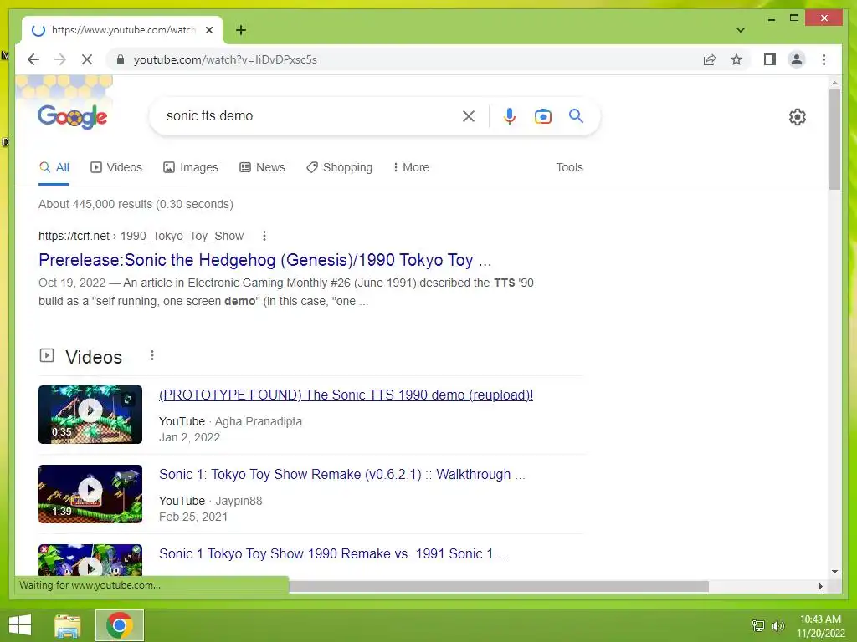Click into the 'sonic tts demo' search field
The height and width of the screenshot is (642, 857).
pos(309,115)
